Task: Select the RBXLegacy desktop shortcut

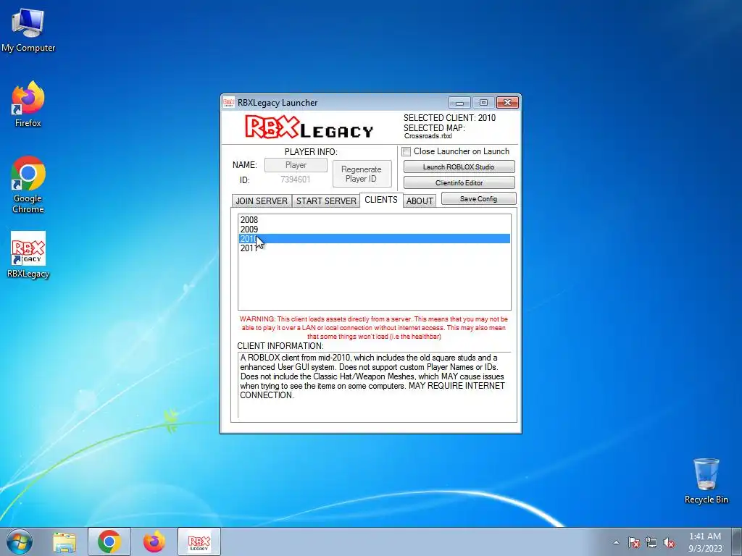Action: pos(28,255)
